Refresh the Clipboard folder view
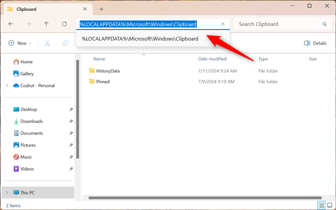 tap(64, 24)
